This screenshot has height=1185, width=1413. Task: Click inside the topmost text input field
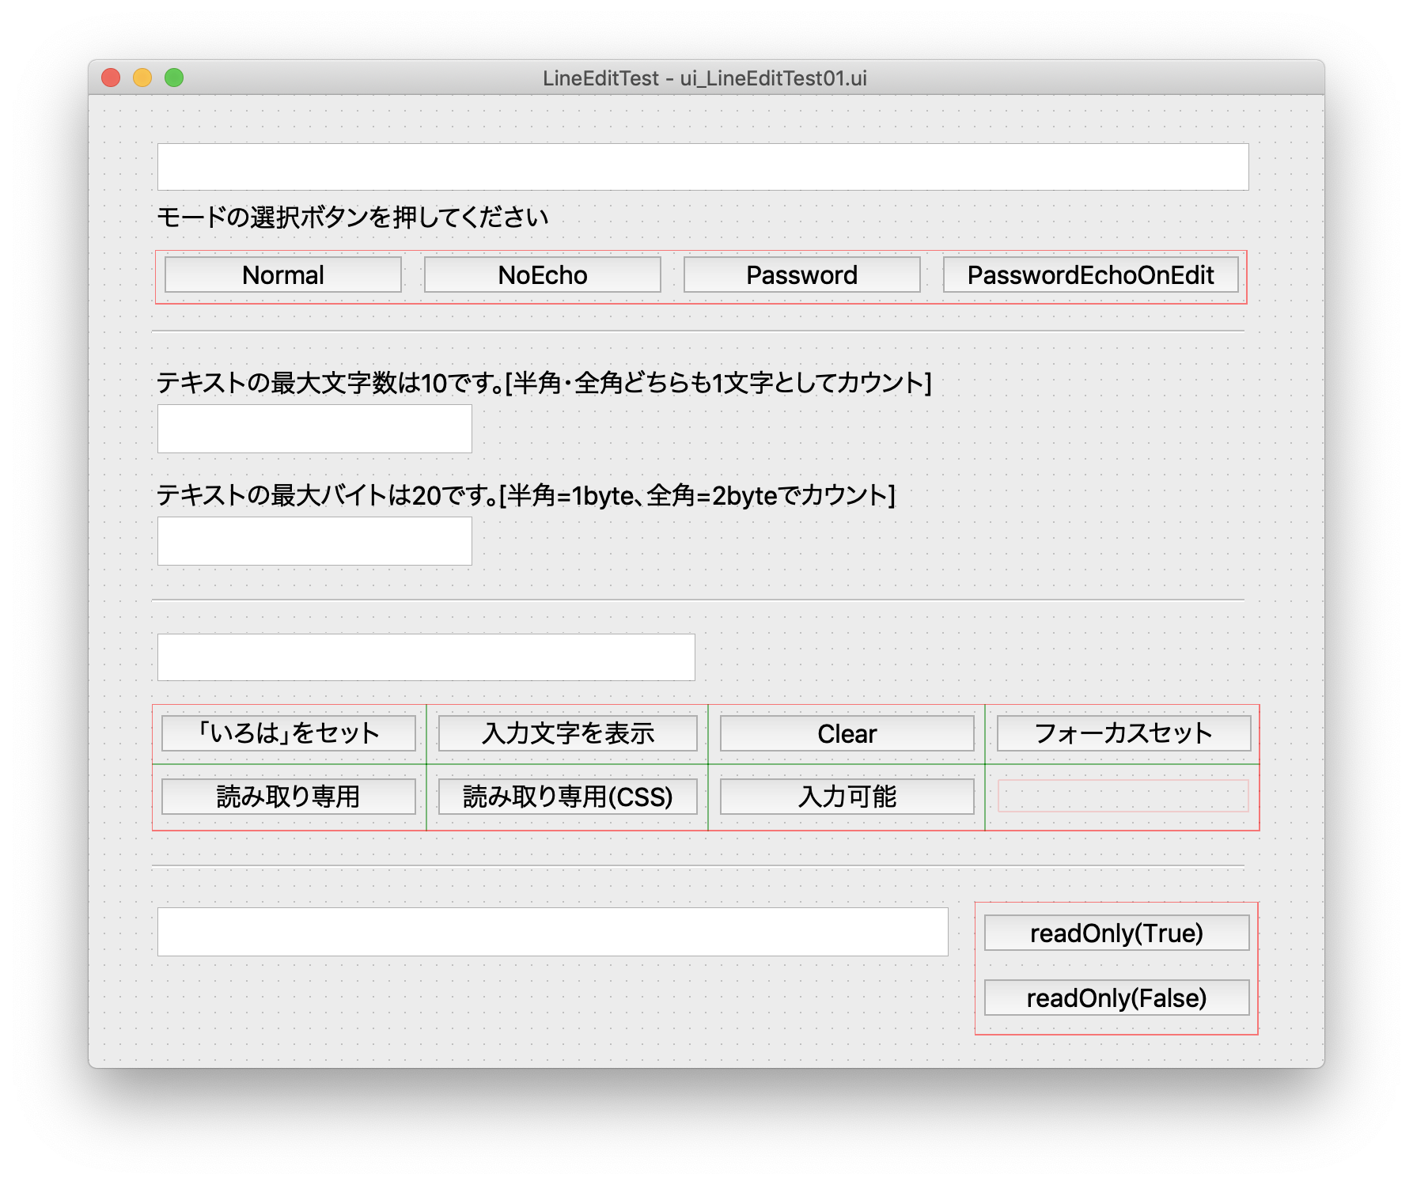point(703,167)
